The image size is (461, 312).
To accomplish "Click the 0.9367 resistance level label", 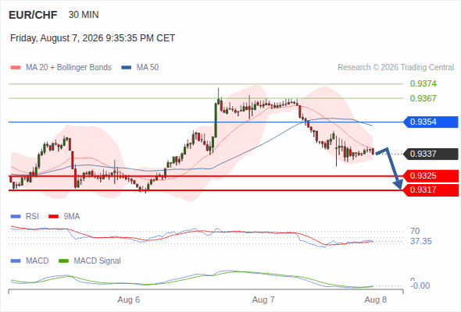I will pos(423,98).
